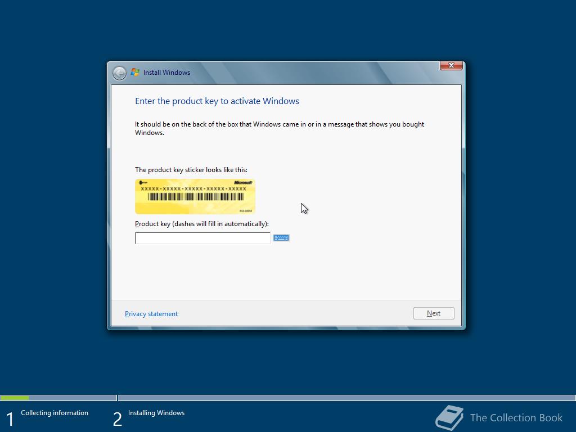Focus the product key input field
Image resolution: width=576 pixels, height=432 pixels.
(202, 238)
